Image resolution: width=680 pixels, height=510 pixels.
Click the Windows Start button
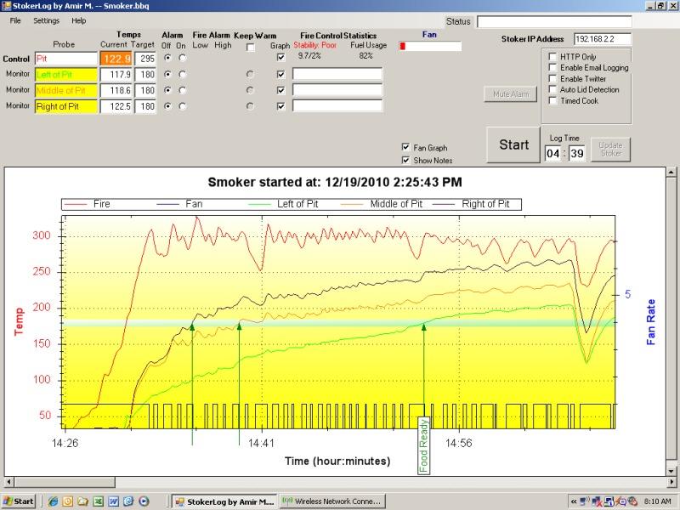[19, 501]
